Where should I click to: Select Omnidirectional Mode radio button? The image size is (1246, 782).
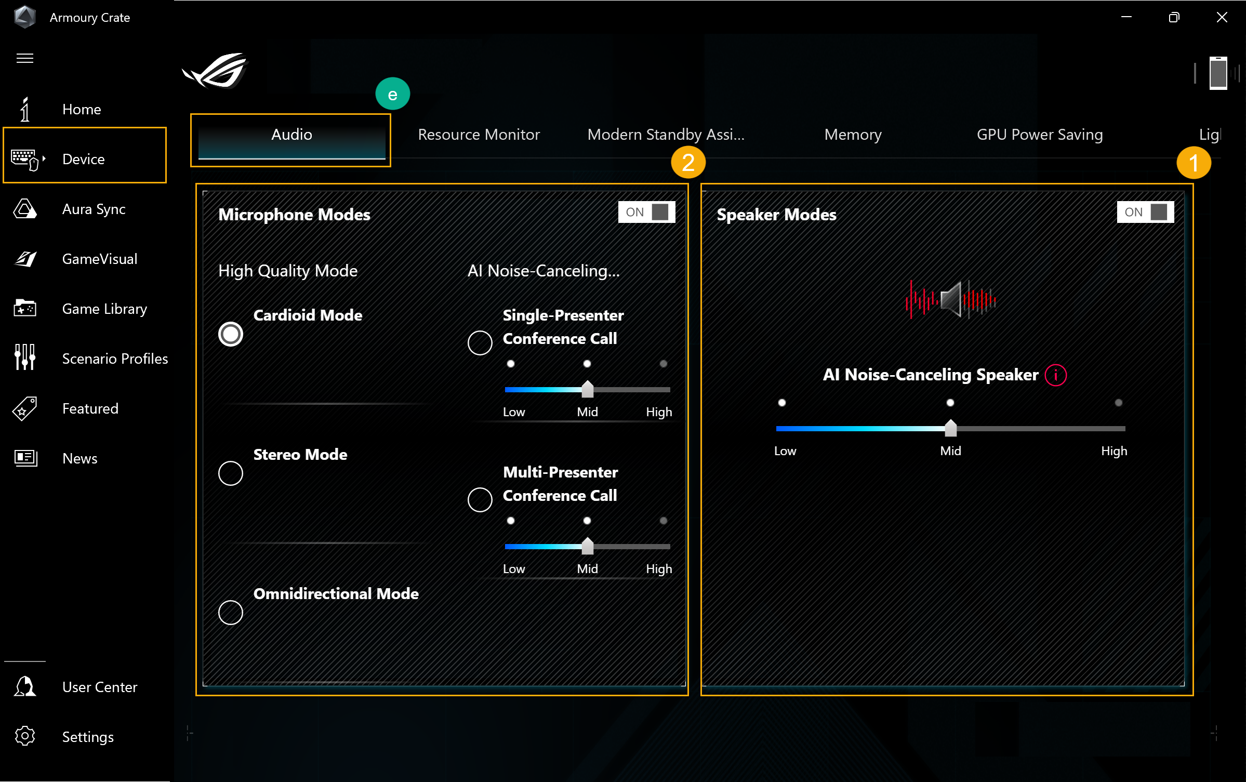pos(231,613)
